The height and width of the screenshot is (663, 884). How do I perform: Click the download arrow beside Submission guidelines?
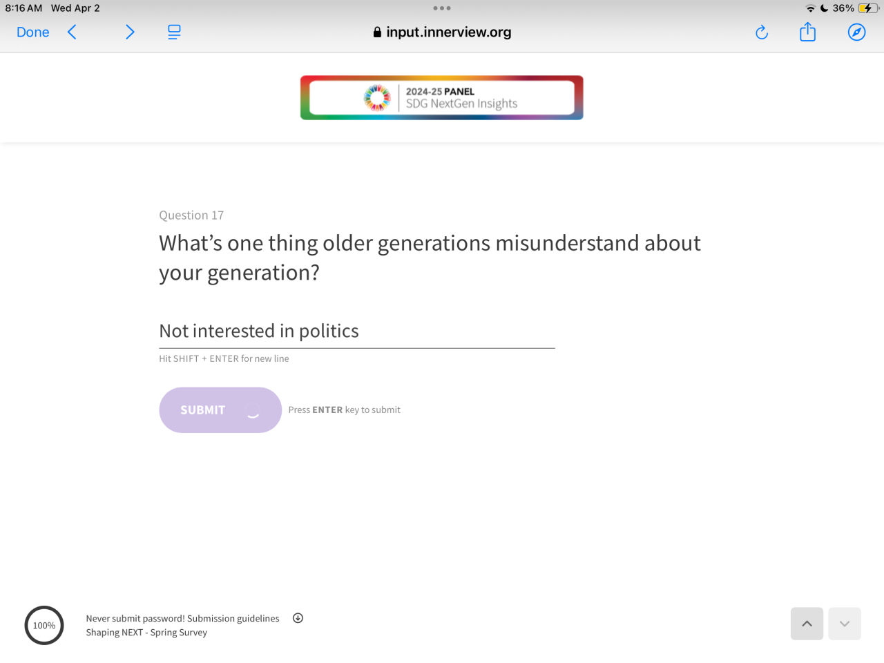coord(298,618)
